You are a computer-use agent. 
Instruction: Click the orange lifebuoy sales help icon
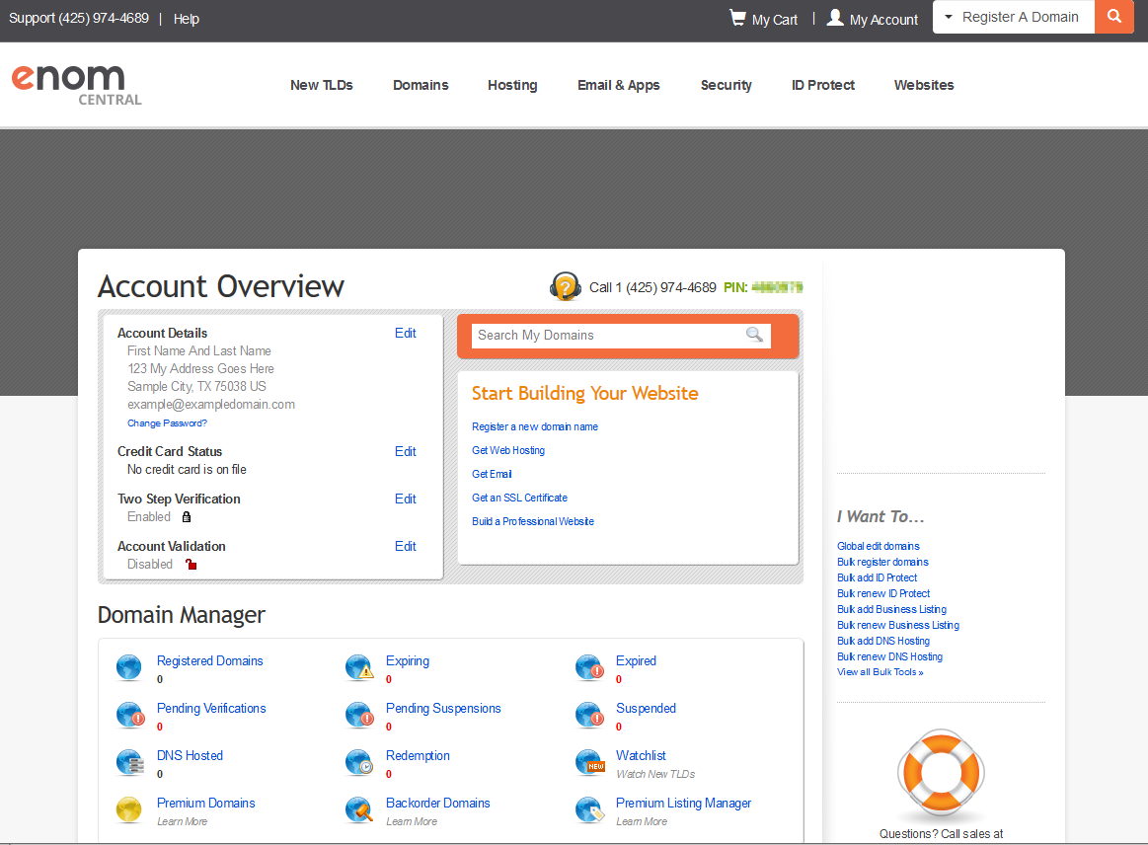941,773
